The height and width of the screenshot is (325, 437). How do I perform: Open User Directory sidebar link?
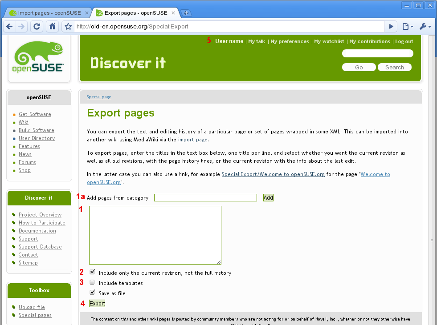[x=37, y=138]
